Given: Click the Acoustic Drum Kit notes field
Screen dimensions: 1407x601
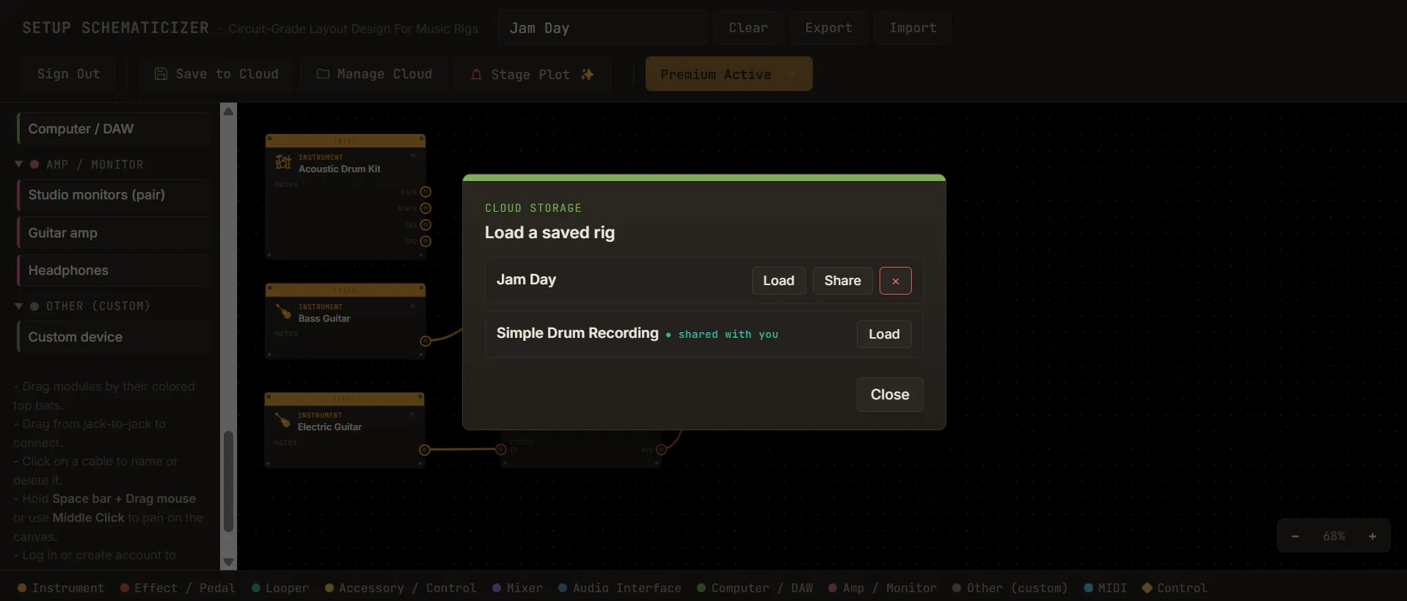Looking at the screenshot, I should pyautogui.click(x=287, y=185).
